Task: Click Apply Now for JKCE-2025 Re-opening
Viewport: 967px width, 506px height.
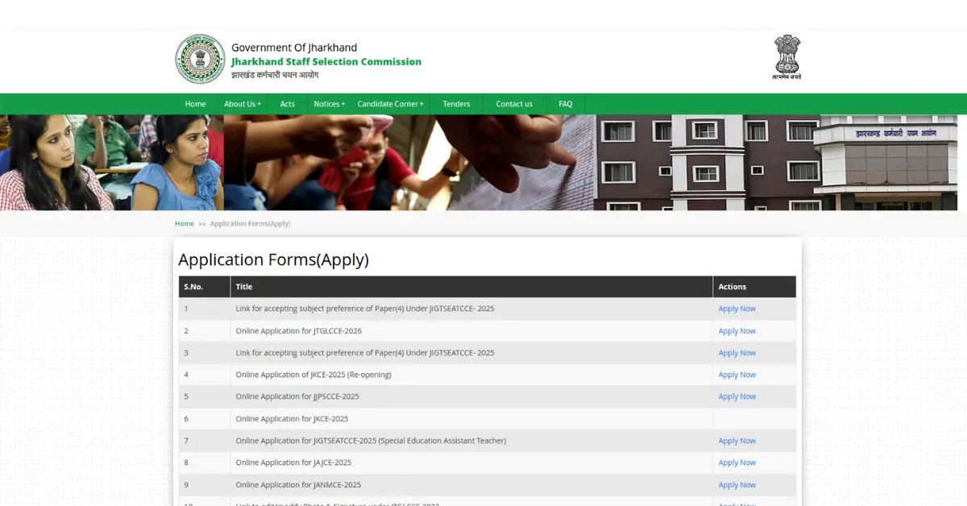Action: click(737, 375)
